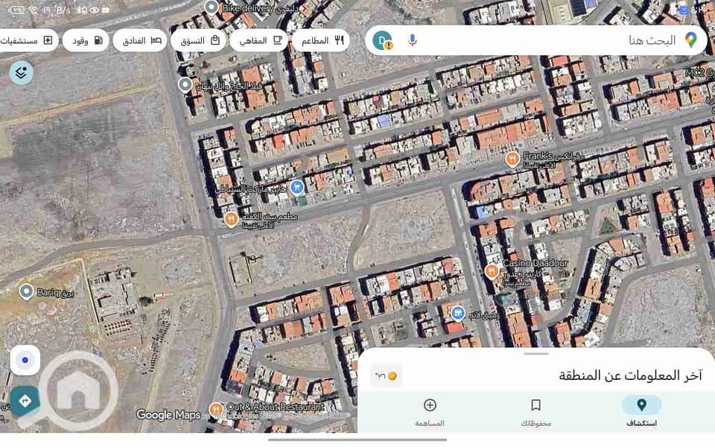Expand the bottom sheet drag handle
Viewport: 715px width, 447px height.
(x=536, y=354)
